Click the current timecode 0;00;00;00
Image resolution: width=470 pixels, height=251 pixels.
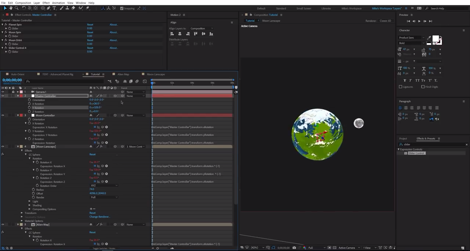pos(12,80)
